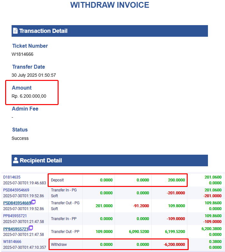Click the Amount label

(22, 88)
